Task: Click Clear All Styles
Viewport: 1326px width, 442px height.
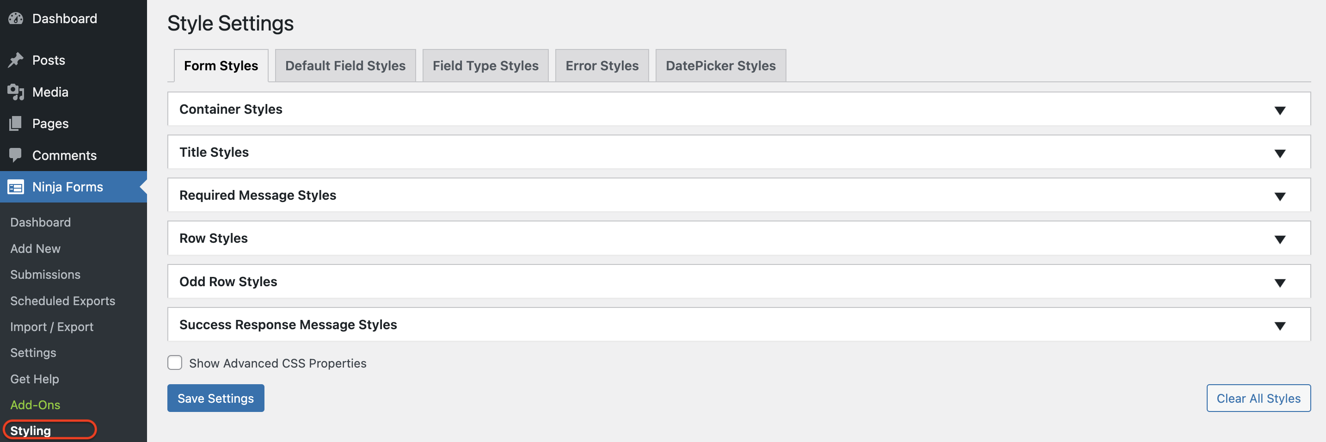Action: pyautogui.click(x=1258, y=398)
